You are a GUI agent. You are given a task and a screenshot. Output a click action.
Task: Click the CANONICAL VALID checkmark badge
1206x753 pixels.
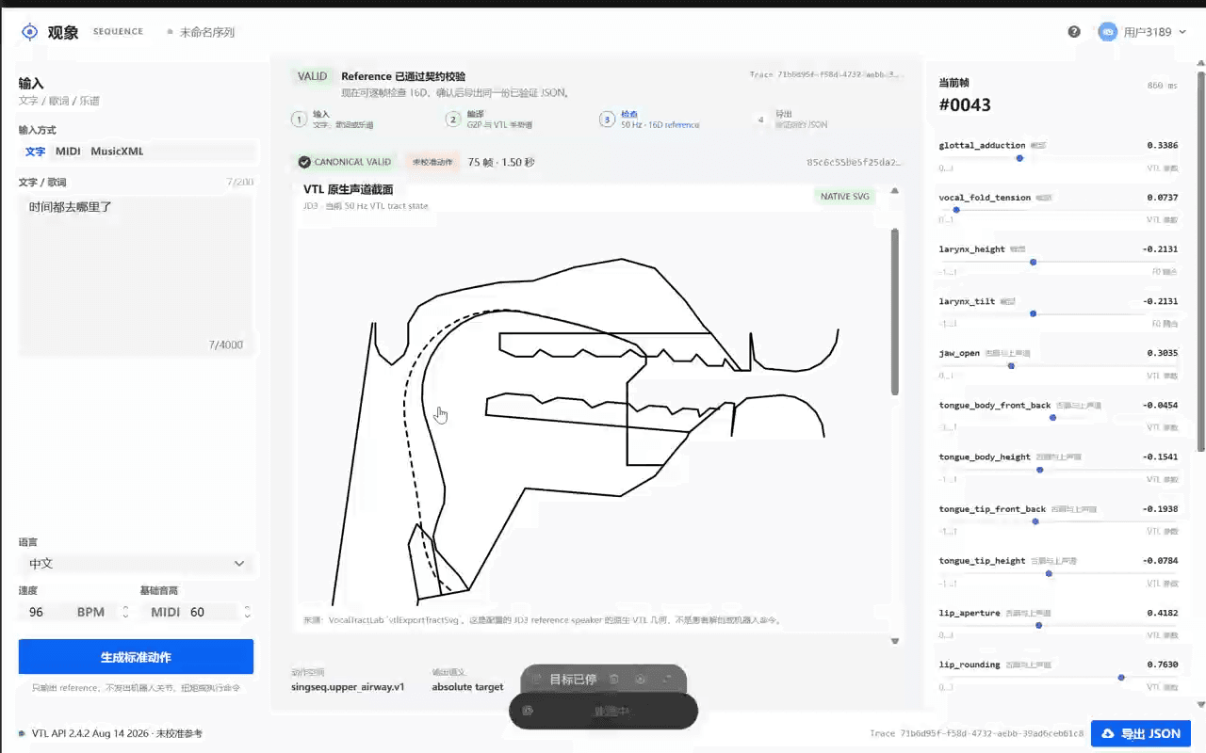(344, 162)
